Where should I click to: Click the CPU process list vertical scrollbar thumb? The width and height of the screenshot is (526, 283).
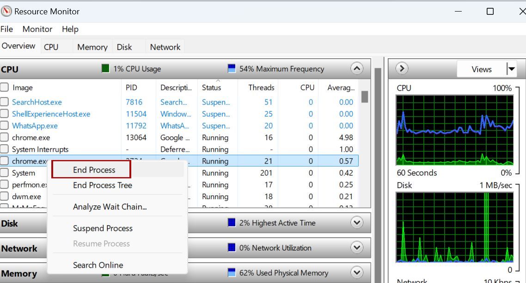tap(365, 97)
